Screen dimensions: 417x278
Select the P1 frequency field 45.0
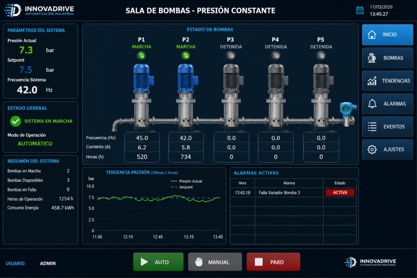coord(142,138)
